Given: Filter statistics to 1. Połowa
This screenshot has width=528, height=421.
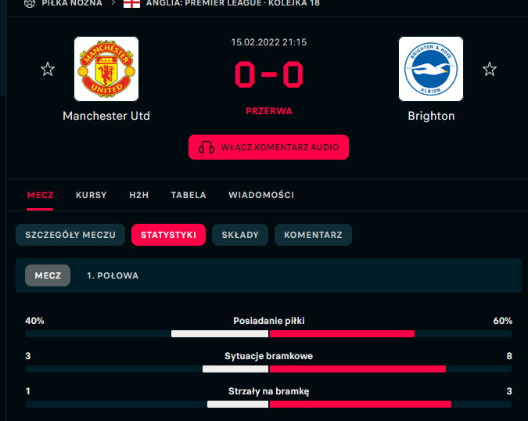Looking at the screenshot, I should coord(113,275).
